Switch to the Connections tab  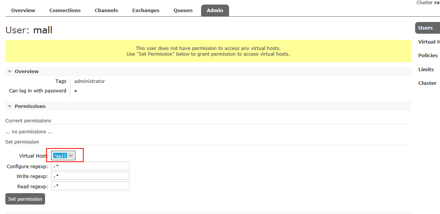click(65, 11)
